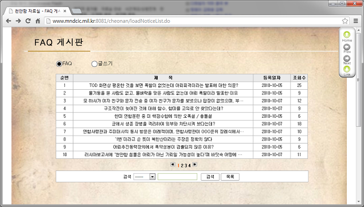Click the browser Forward arrow
364x207 pixels.
(x=18, y=21)
